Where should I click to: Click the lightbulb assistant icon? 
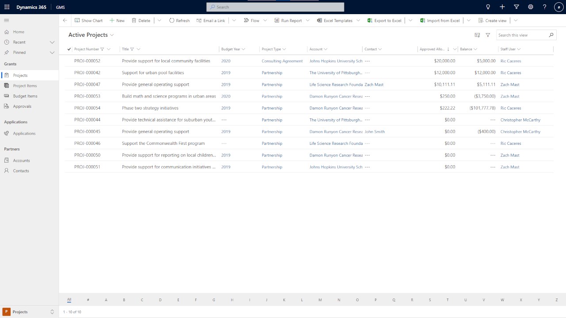pyautogui.click(x=488, y=7)
